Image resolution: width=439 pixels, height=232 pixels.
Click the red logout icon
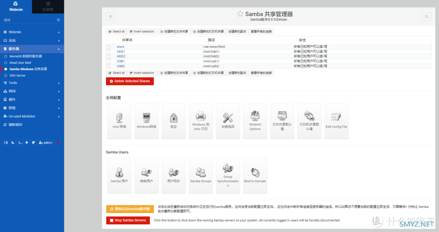58,143
